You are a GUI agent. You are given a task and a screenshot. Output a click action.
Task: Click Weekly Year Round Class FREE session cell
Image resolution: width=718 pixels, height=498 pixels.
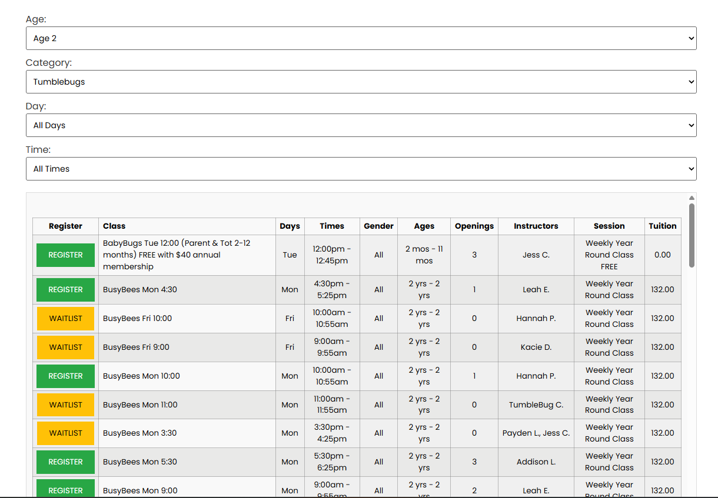coord(609,255)
